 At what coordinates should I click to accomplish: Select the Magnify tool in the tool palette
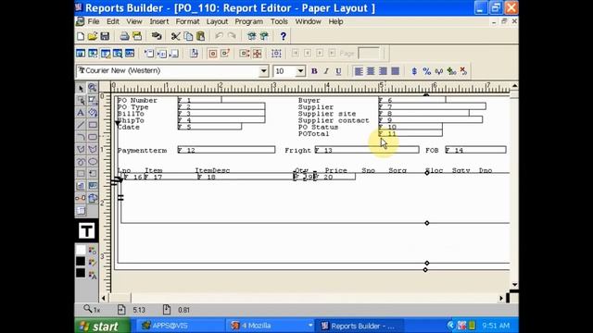93,89
